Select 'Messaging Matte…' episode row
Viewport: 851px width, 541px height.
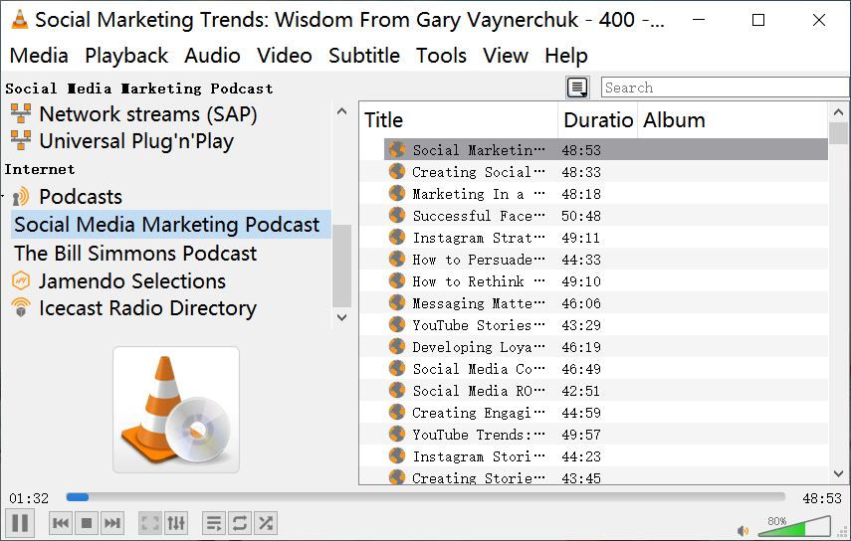click(606, 303)
